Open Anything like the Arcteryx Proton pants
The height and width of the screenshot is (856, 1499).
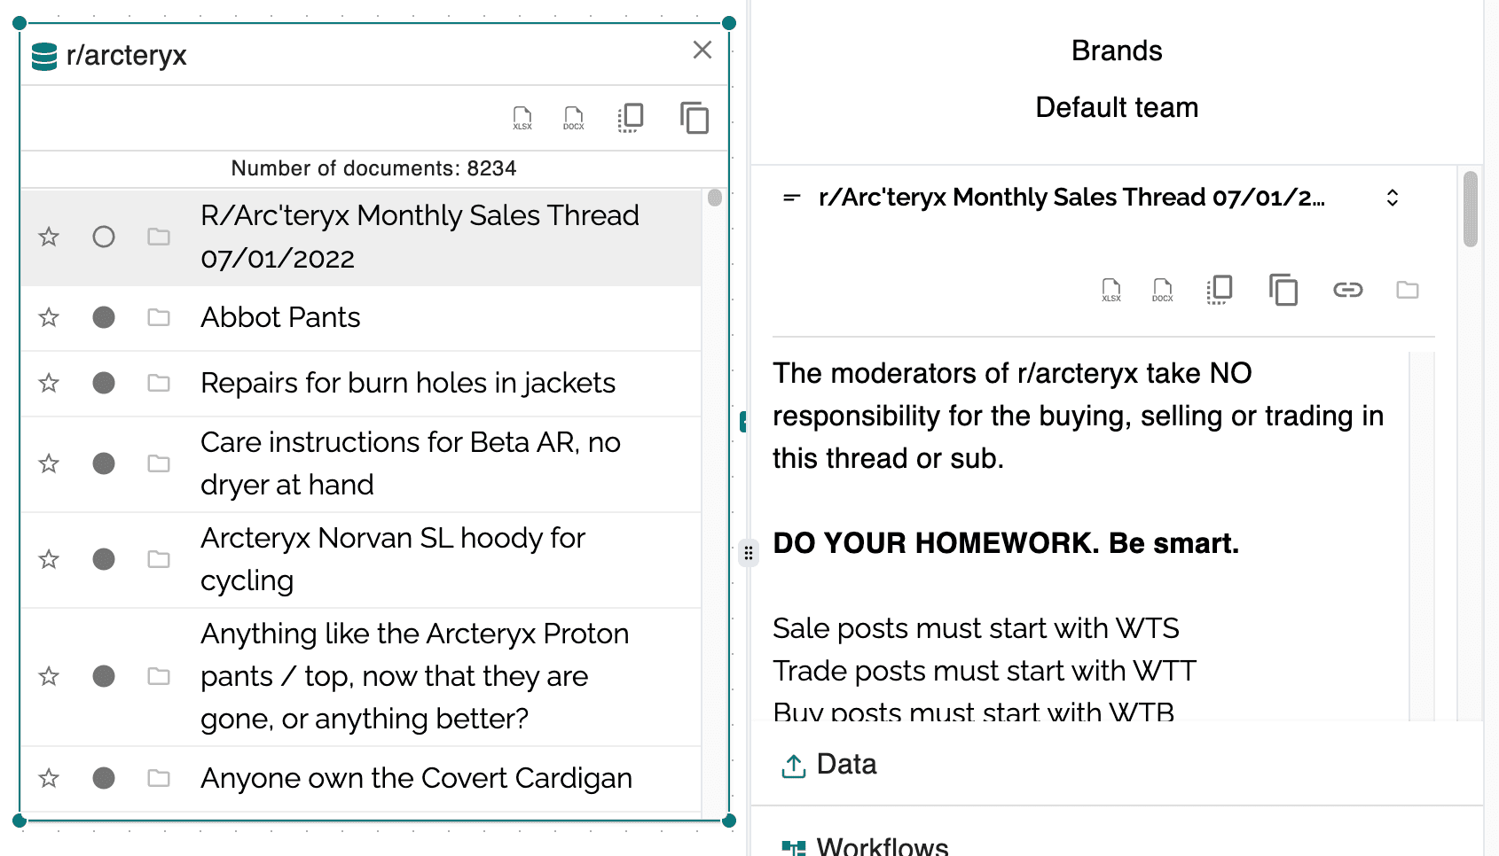click(415, 676)
